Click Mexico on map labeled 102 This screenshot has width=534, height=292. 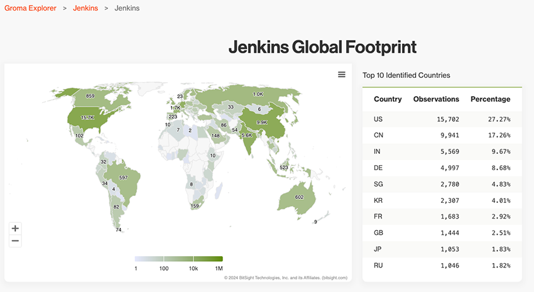click(79, 136)
